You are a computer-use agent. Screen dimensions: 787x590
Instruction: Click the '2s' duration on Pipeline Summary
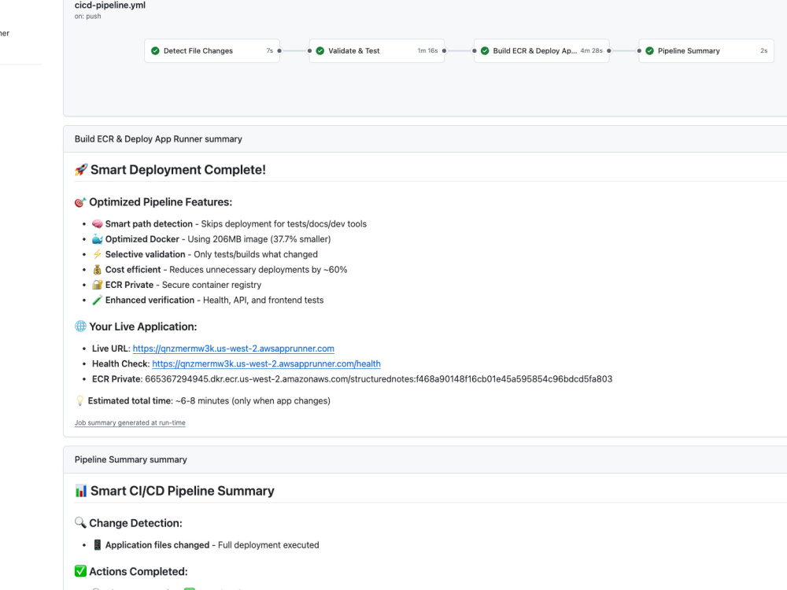pyautogui.click(x=763, y=50)
